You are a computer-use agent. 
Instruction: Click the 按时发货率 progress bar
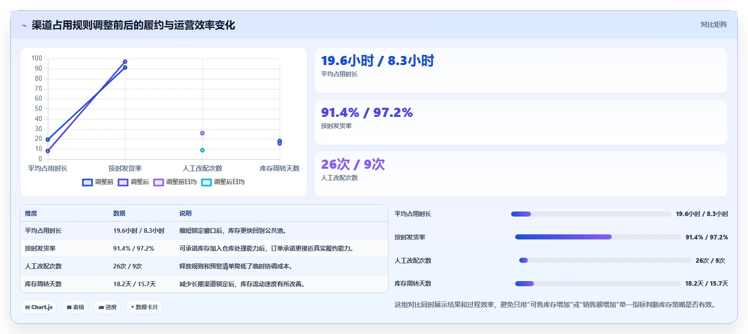click(x=598, y=237)
